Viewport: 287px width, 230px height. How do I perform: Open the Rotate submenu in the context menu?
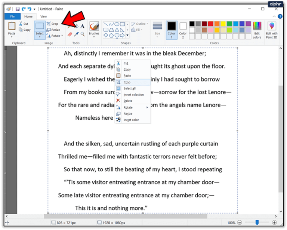coord(133,107)
